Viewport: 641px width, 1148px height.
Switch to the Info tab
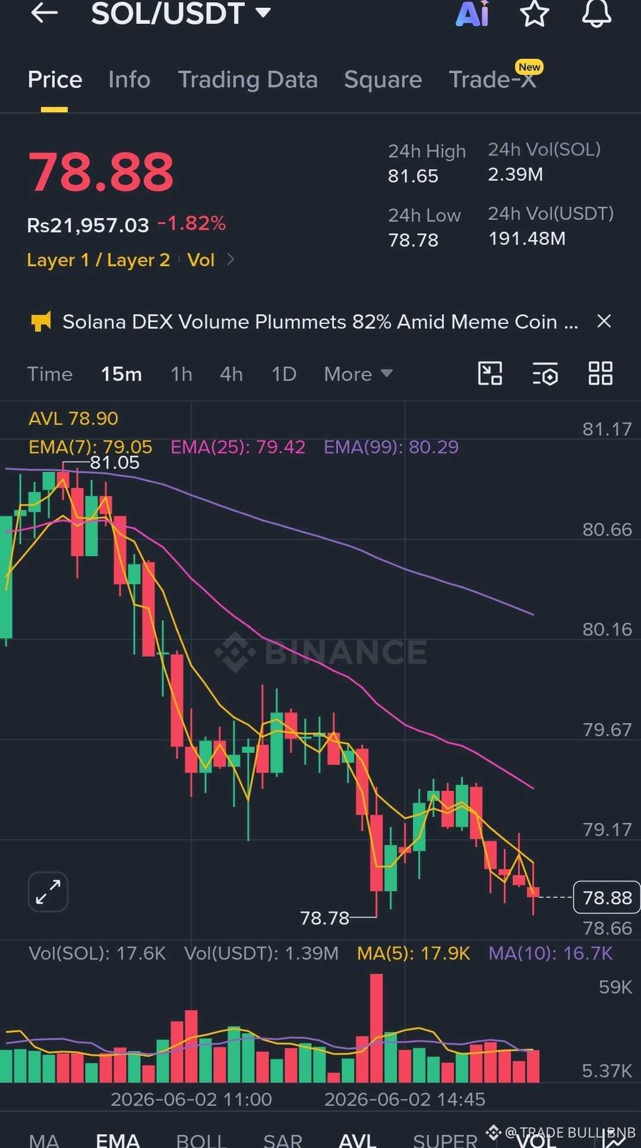click(130, 80)
